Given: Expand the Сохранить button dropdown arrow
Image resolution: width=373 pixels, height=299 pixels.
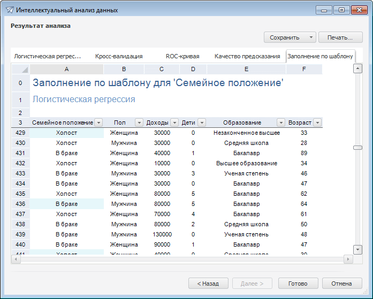Looking at the screenshot, I should click(311, 37).
